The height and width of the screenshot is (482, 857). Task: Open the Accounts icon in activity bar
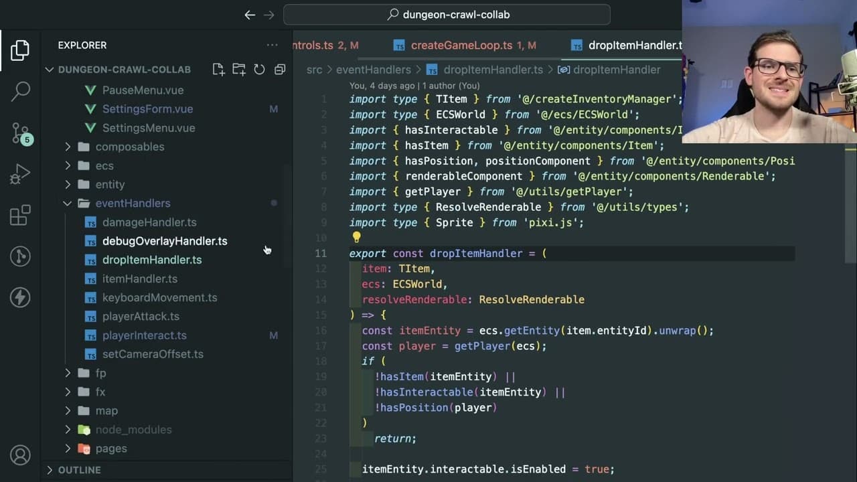[x=20, y=455]
